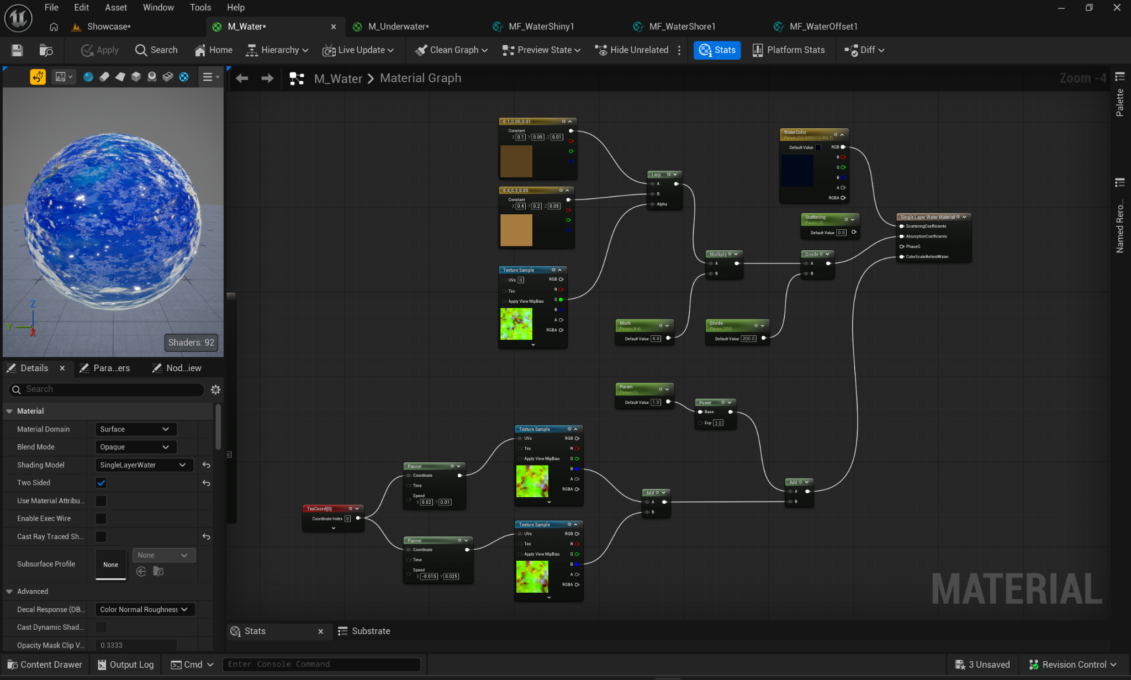Screen dimensions: 1131x680
Task: Go forward in graph navigation history
Action: [267, 78]
